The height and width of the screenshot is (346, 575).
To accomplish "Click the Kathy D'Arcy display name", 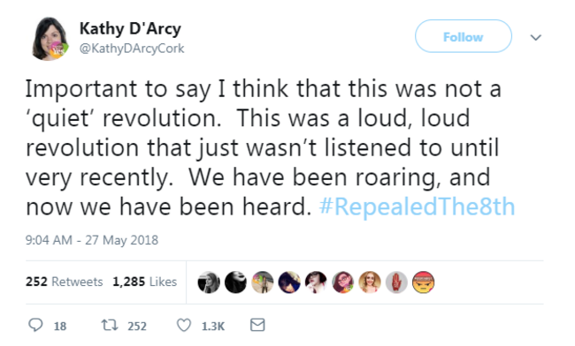I will (130, 28).
